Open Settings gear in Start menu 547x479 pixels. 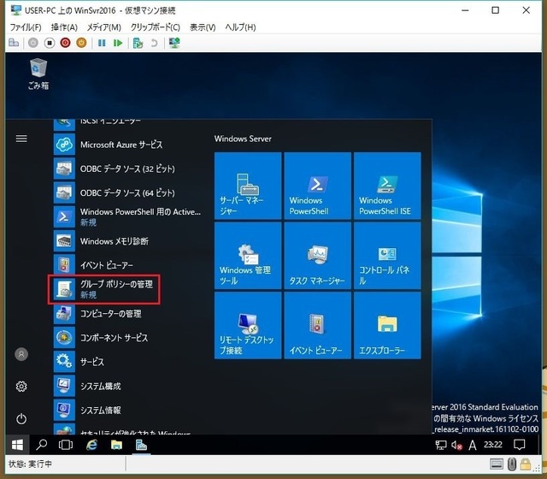click(x=21, y=387)
